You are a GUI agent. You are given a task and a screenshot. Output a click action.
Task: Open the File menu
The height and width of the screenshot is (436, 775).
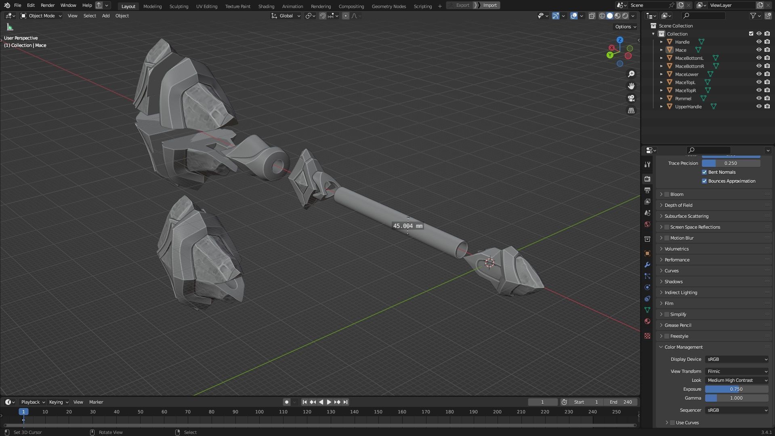(17, 5)
